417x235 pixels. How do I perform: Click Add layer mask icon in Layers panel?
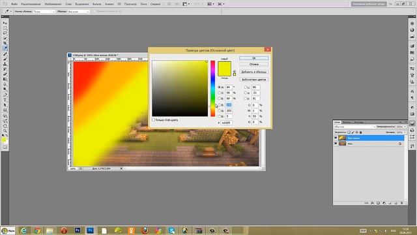click(x=378, y=203)
